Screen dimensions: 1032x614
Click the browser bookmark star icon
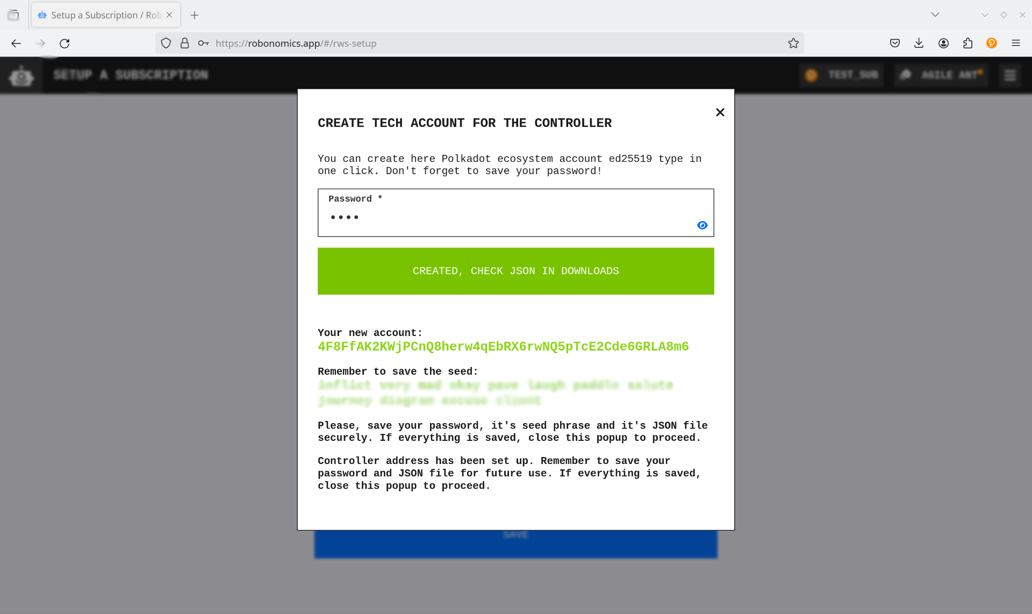click(x=793, y=43)
